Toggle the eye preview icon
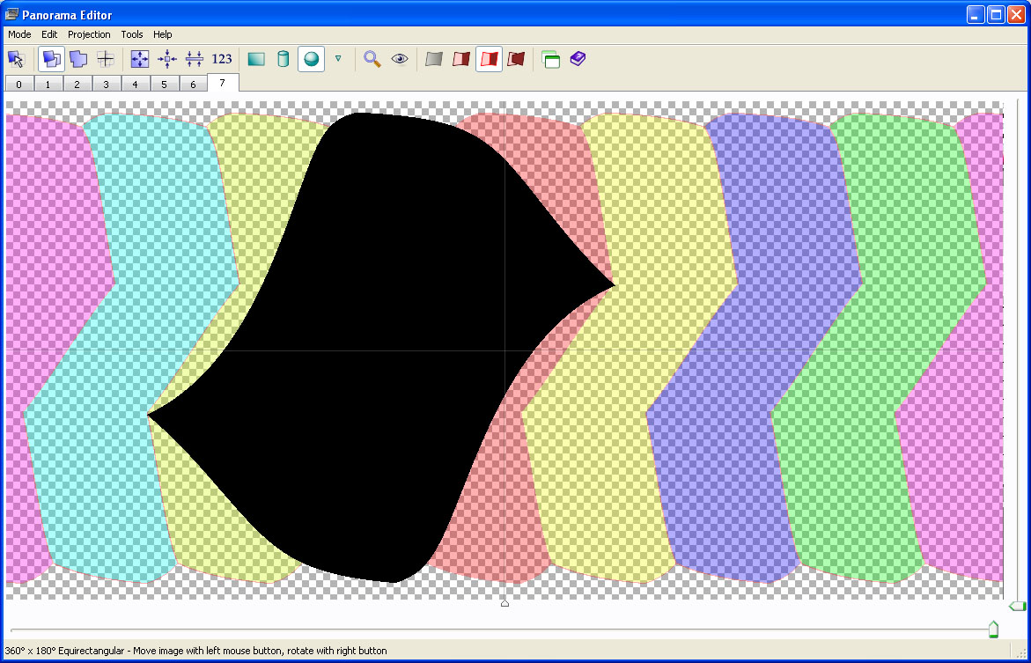This screenshot has height=663, width=1031. (400, 59)
